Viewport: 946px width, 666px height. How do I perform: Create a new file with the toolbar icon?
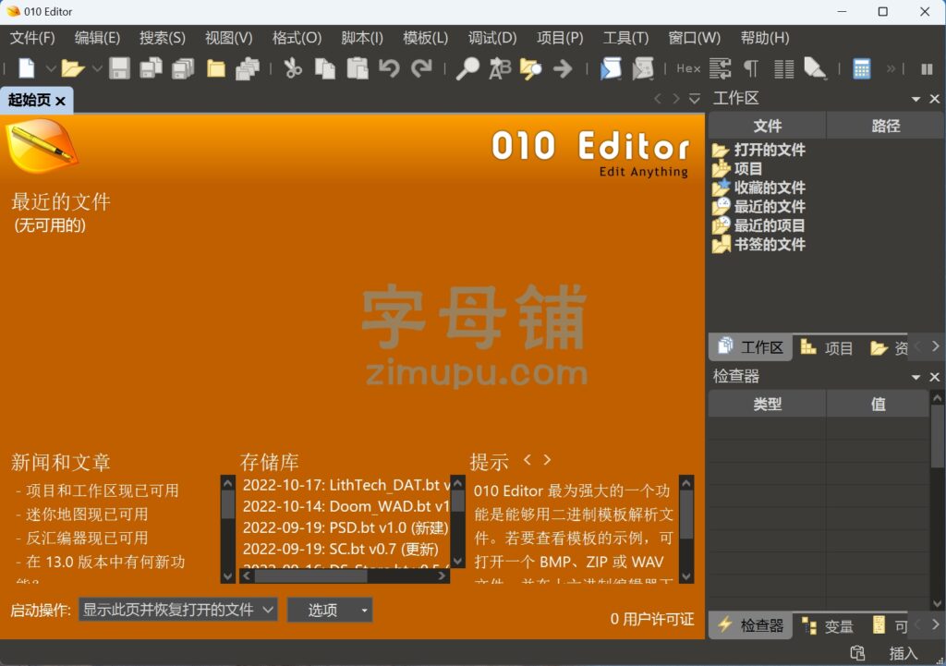point(26,68)
